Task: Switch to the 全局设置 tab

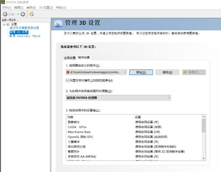Action: tap(69, 58)
